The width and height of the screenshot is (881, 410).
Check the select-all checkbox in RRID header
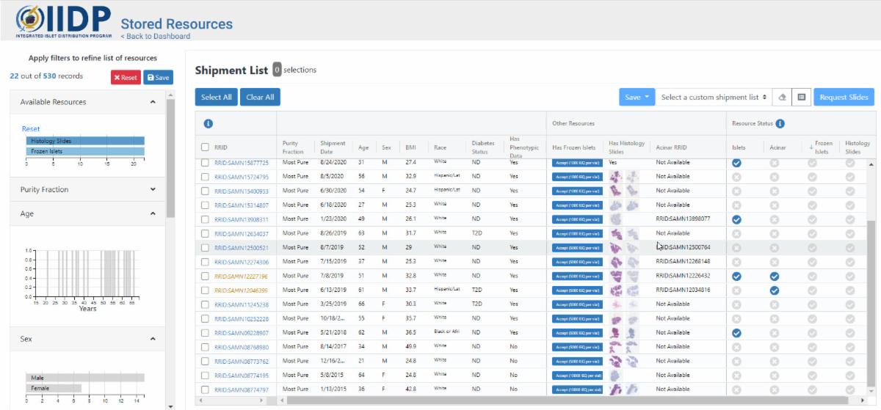pos(206,147)
